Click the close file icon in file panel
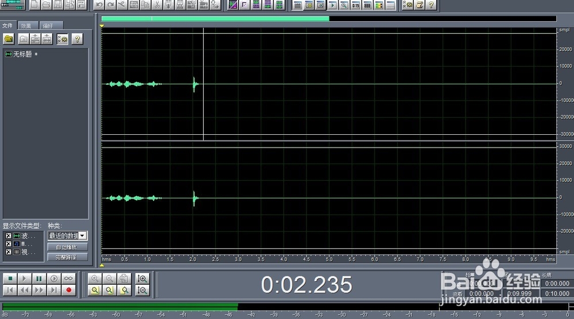 [24, 39]
